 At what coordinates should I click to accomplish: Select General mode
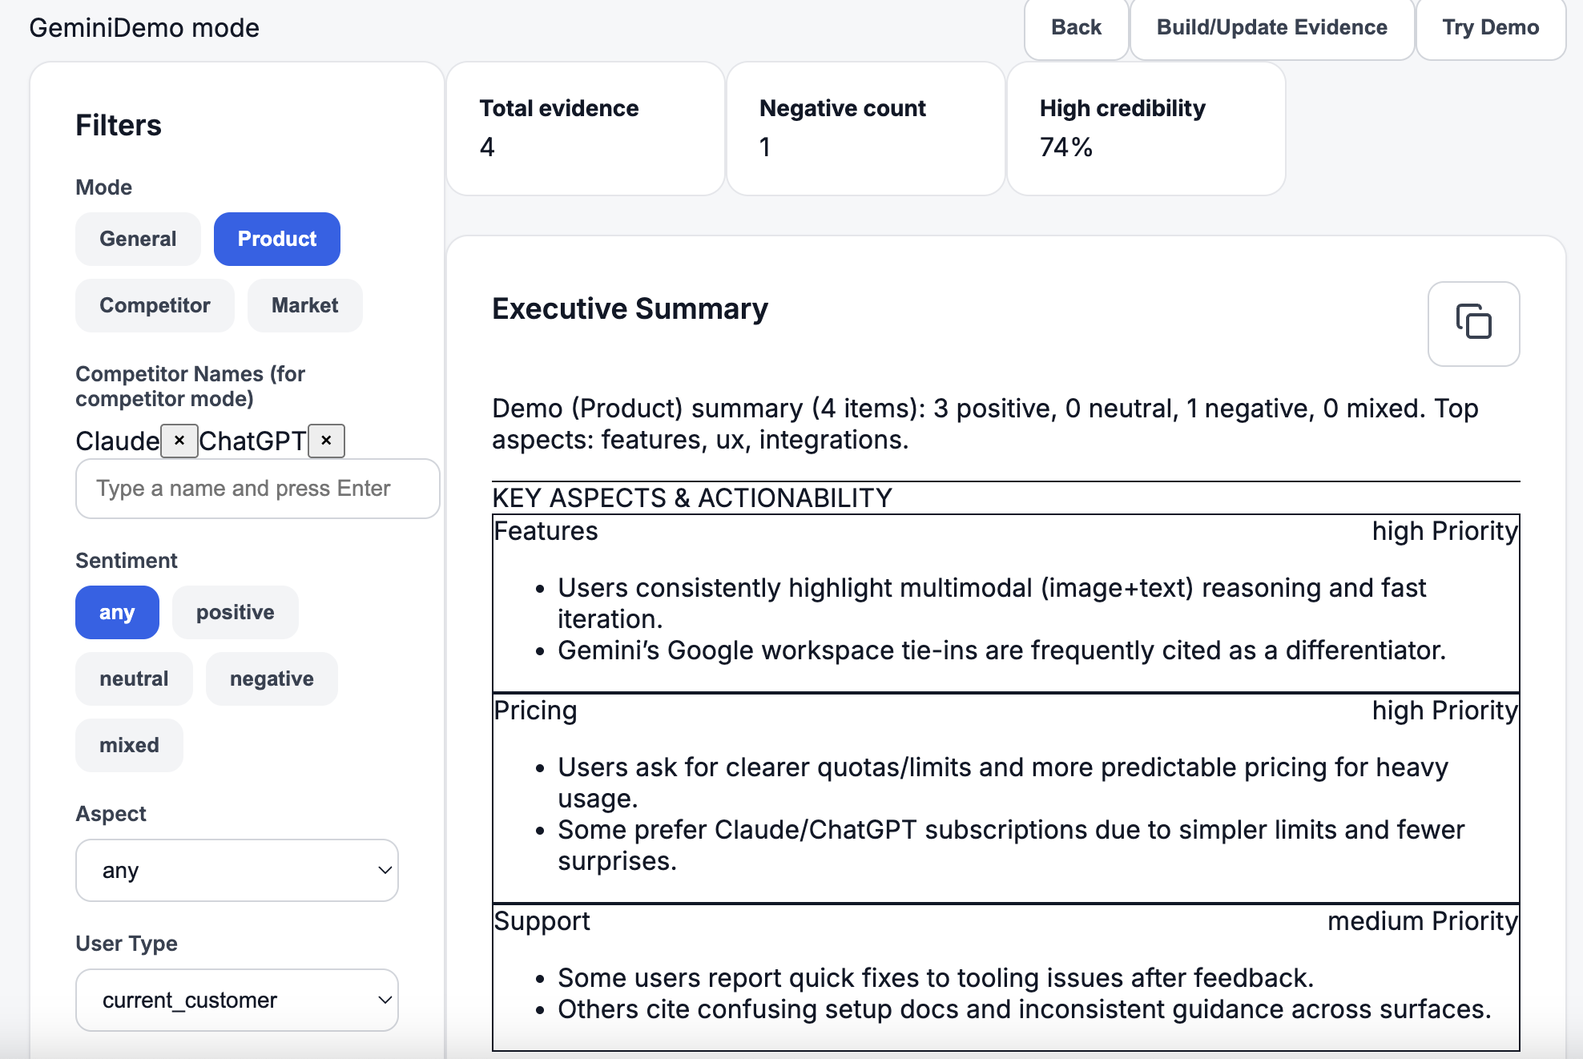138,239
